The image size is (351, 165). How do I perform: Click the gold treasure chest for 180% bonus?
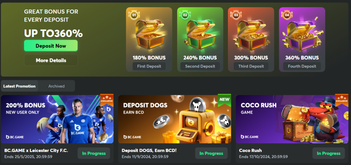click(x=149, y=34)
